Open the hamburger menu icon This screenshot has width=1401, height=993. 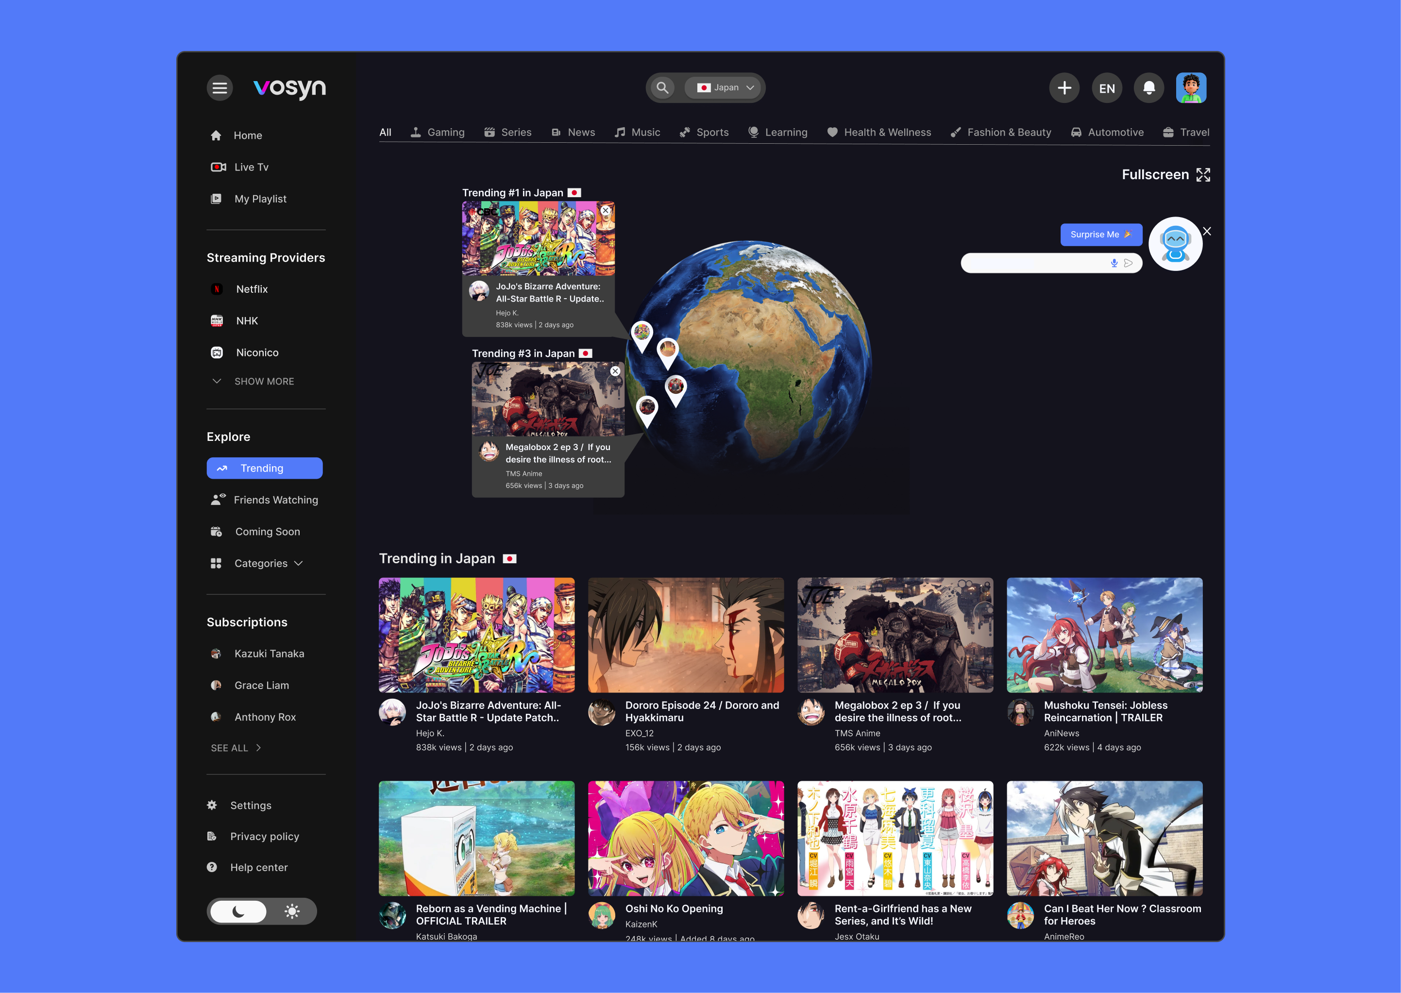pos(219,88)
